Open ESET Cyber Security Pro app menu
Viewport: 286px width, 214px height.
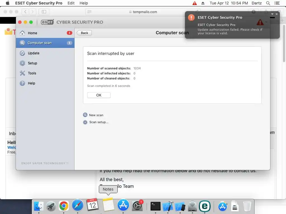[39, 3]
